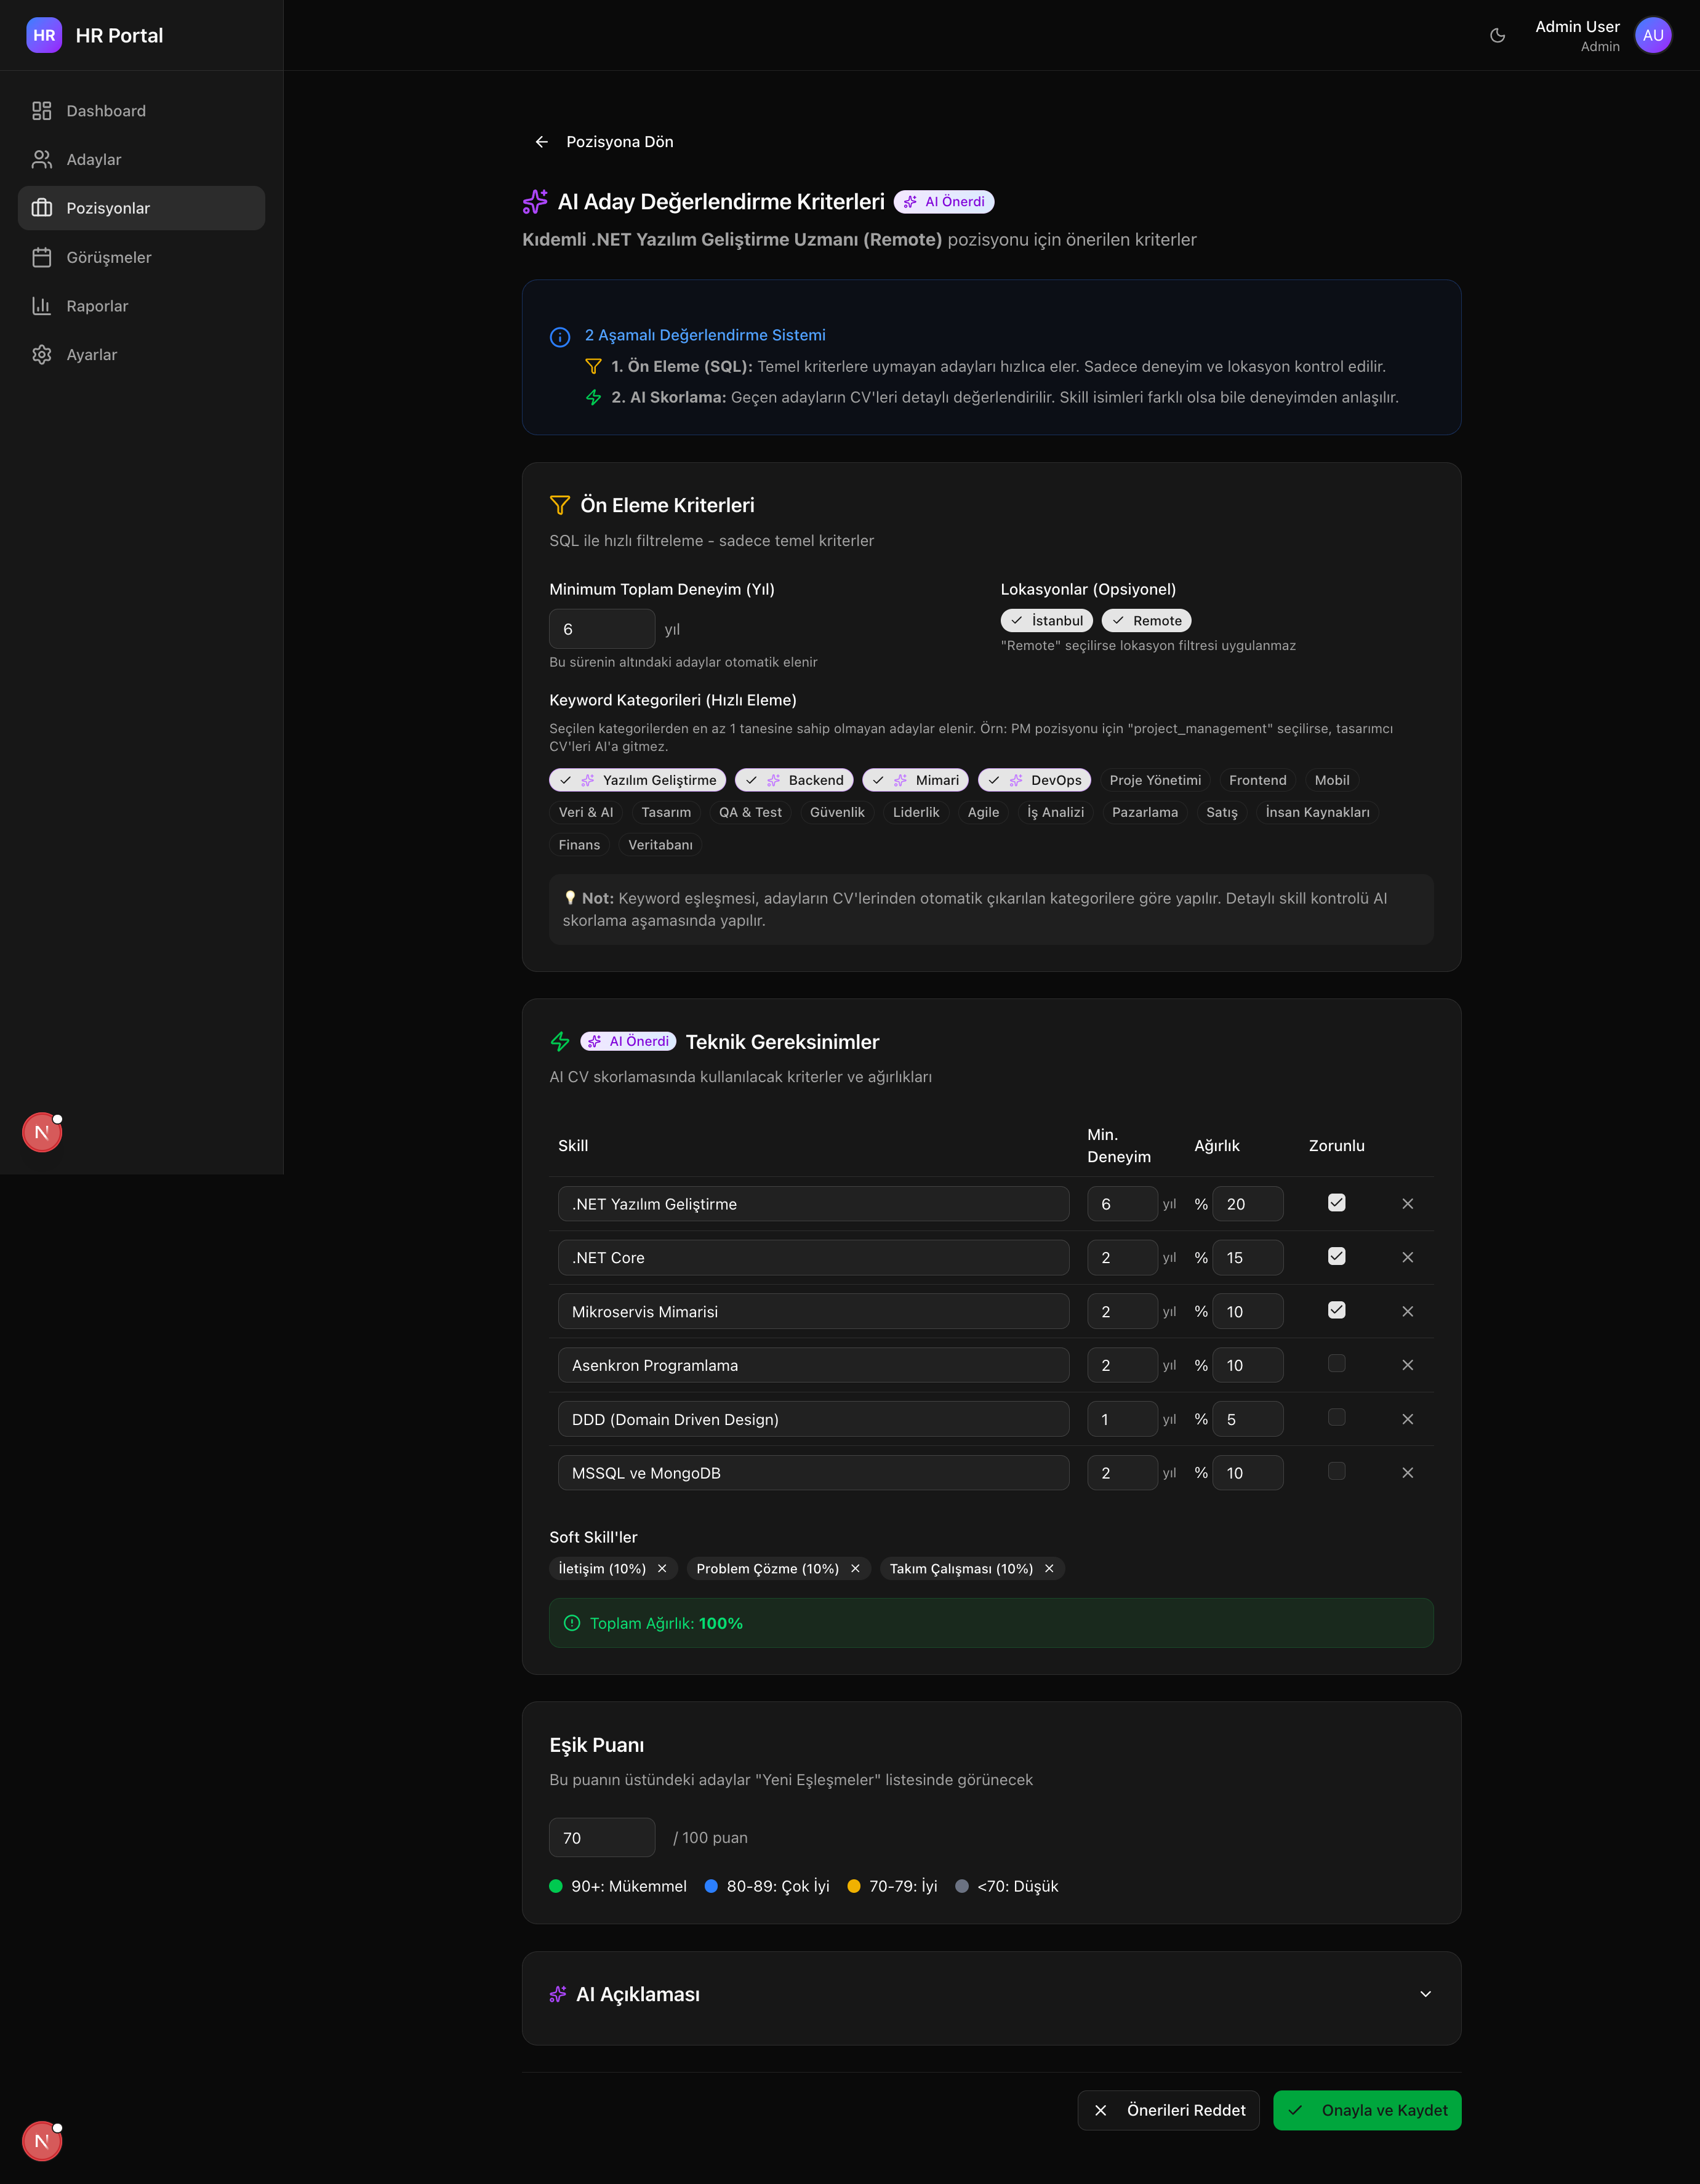This screenshot has width=1700, height=2184.
Task: Click the HR Portal logo icon
Action: pos(44,35)
